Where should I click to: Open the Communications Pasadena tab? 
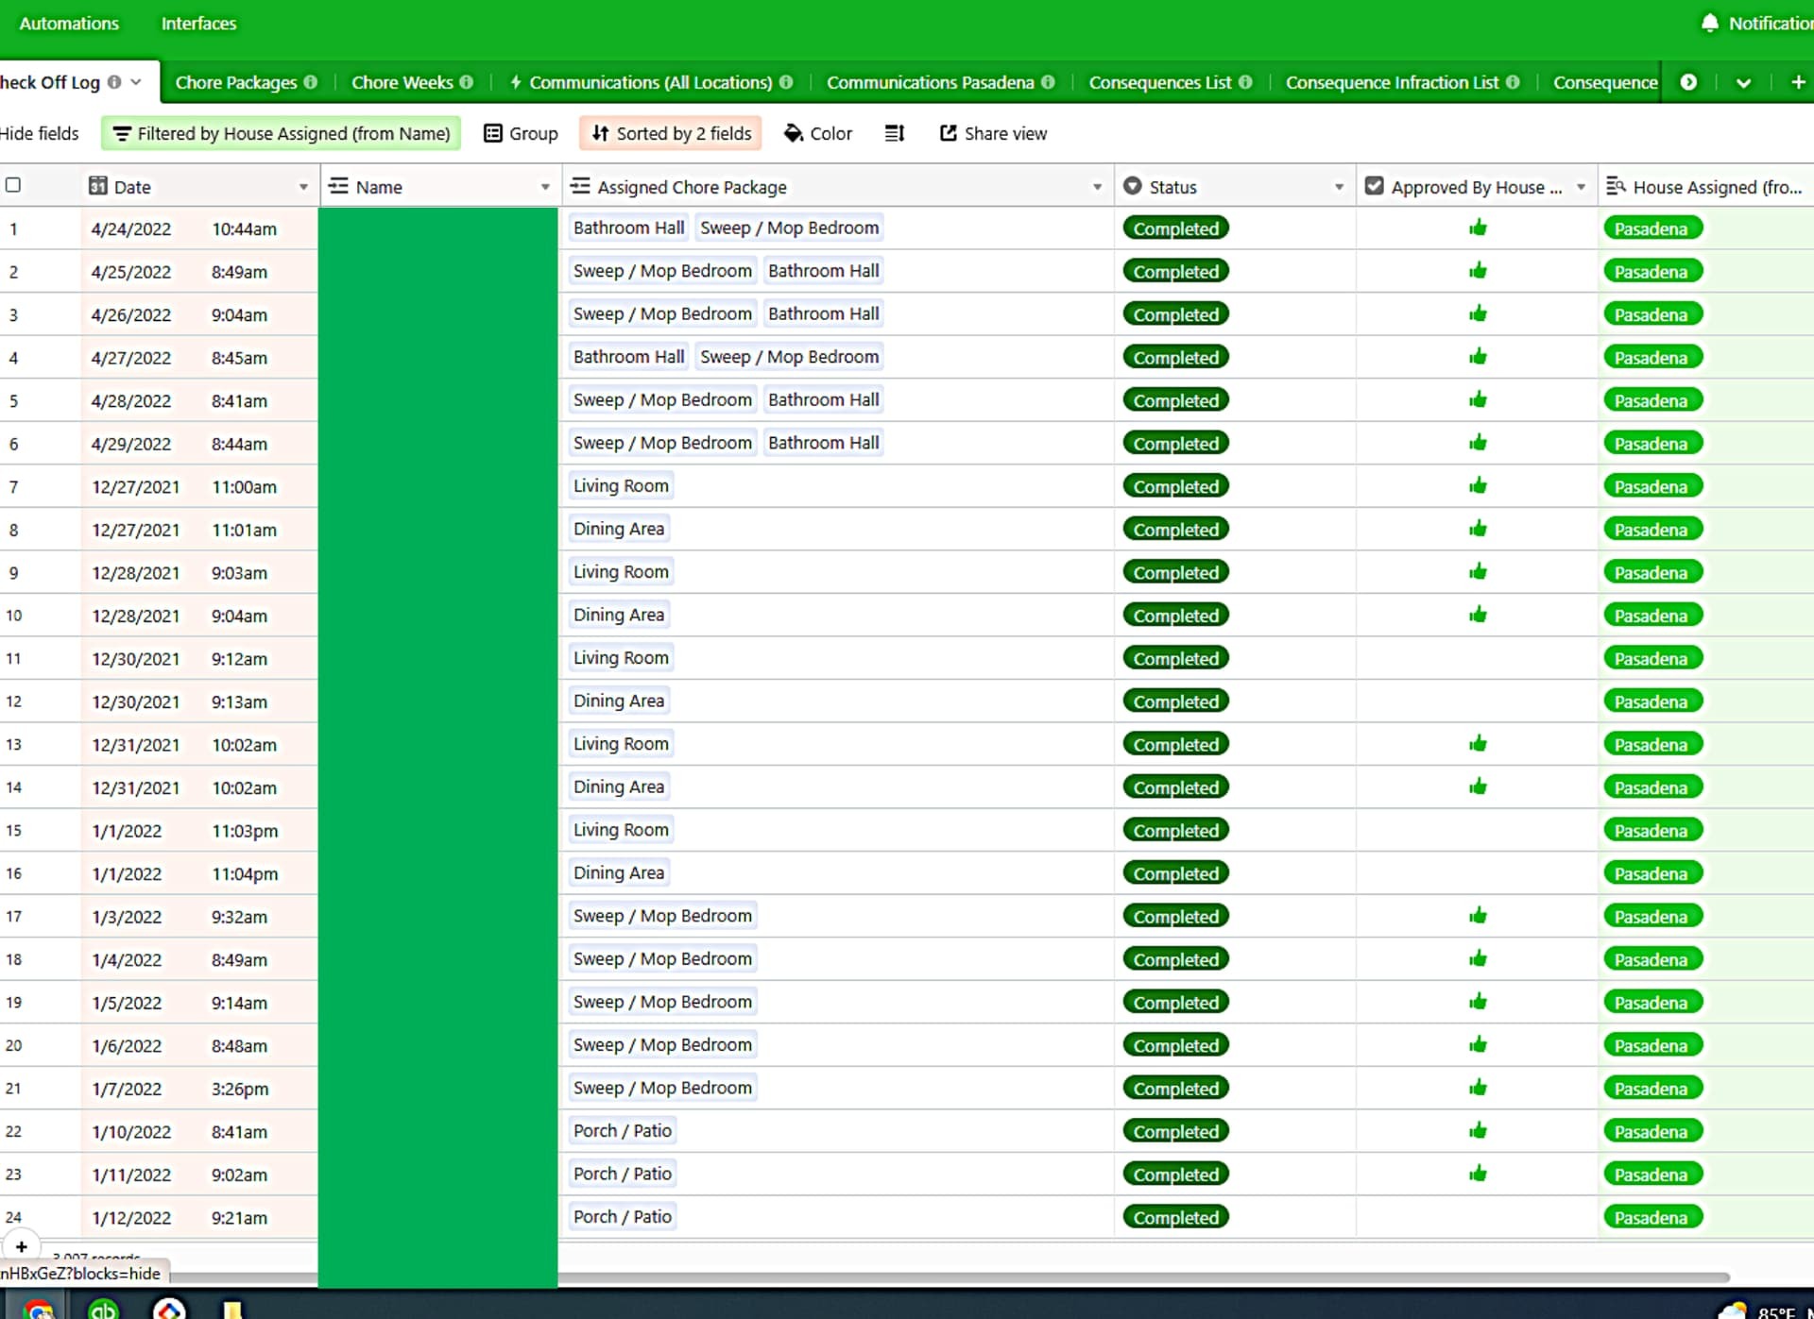pyautogui.click(x=930, y=82)
